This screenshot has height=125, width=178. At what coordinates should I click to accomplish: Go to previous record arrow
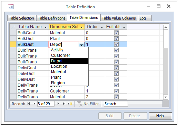34,104
